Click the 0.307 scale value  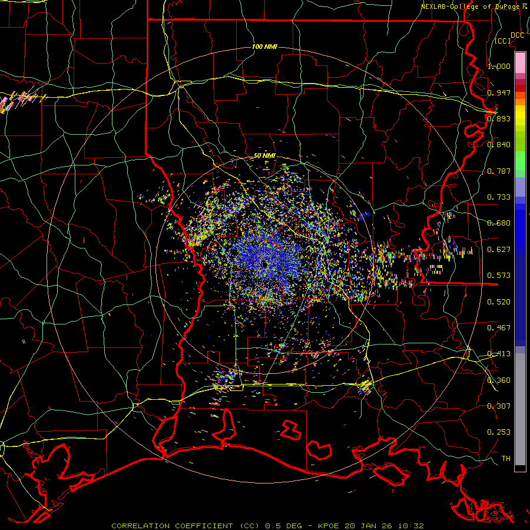pos(499,406)
